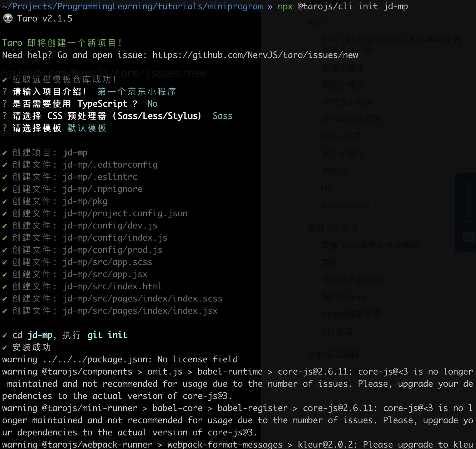The height and width of the screenshot is (449, 476).
Task: Open '常用 CLI 命令' heading link in background
Action: click(x=333, y=228)
